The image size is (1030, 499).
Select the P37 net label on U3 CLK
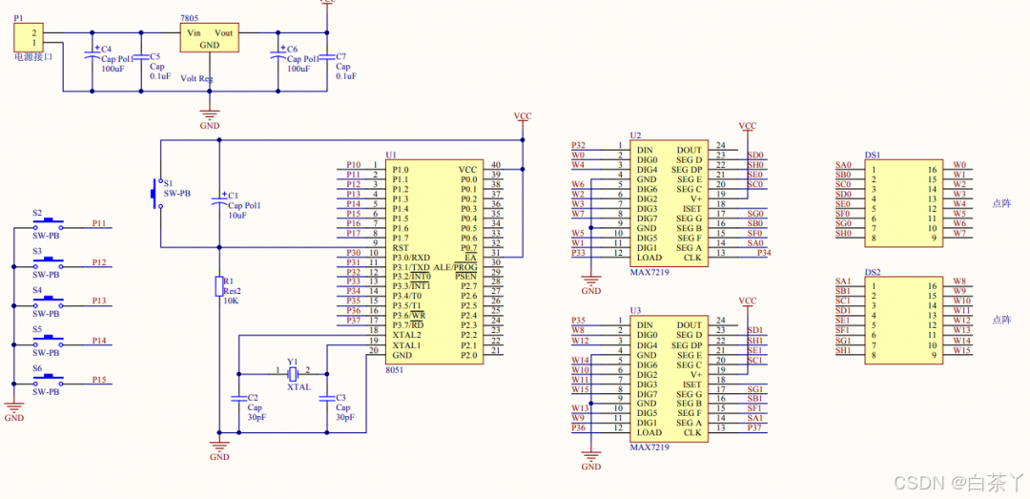[x=755, y=428]
